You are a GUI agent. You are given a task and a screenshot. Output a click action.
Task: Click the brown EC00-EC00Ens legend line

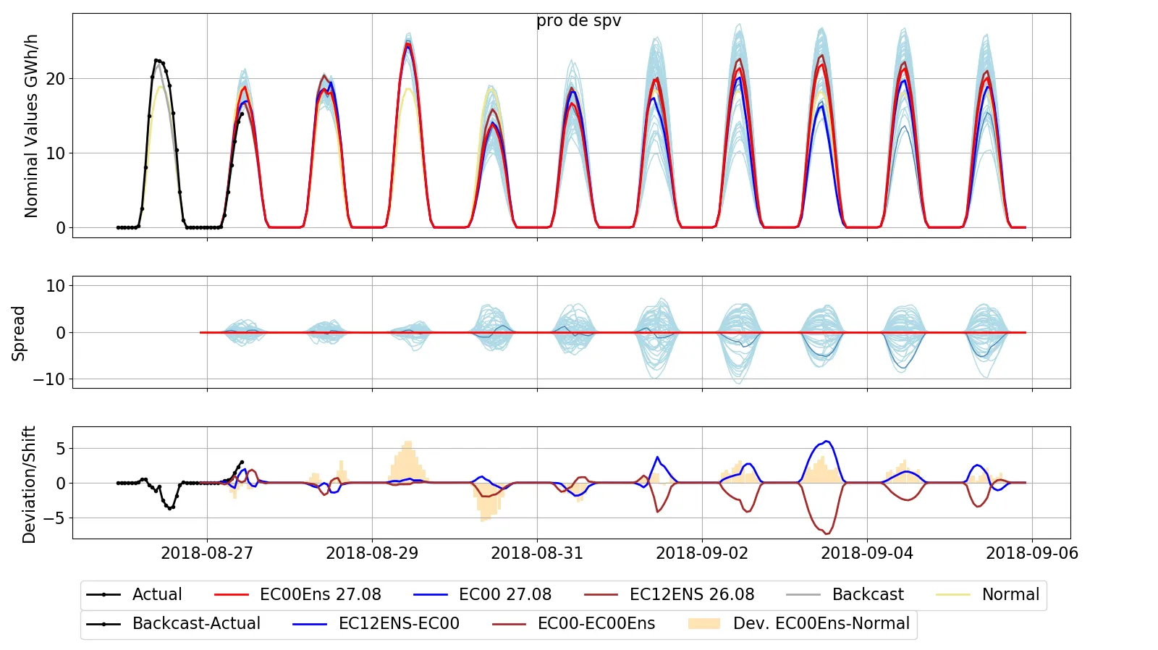click(x=509, y=624)
